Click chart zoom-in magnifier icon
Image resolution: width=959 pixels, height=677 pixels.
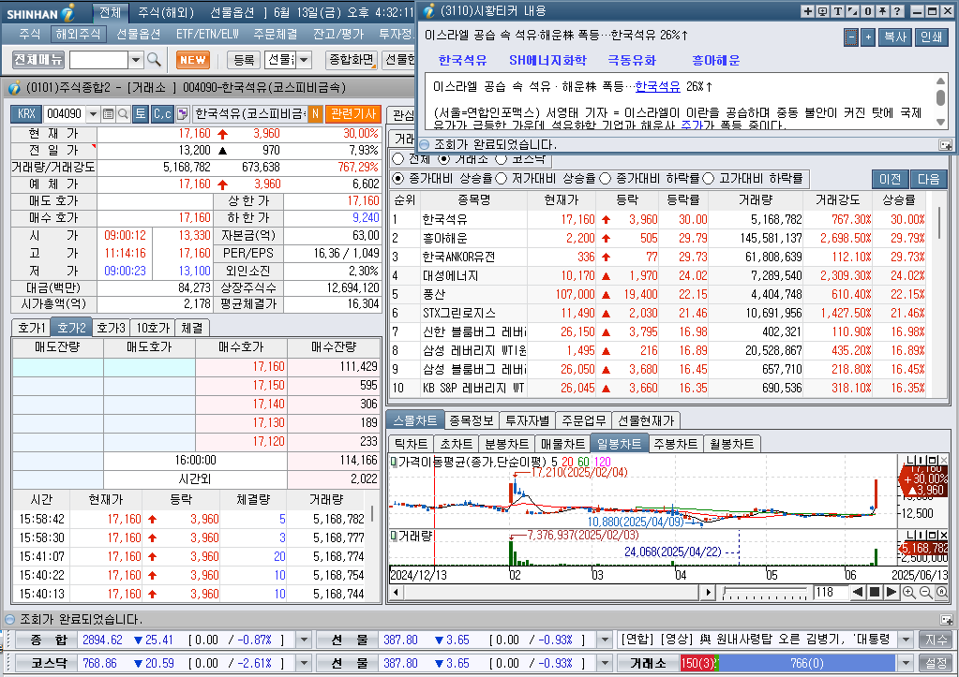click(909, 592)
